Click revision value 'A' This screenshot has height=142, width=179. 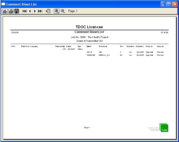click(x=120, y=52)
